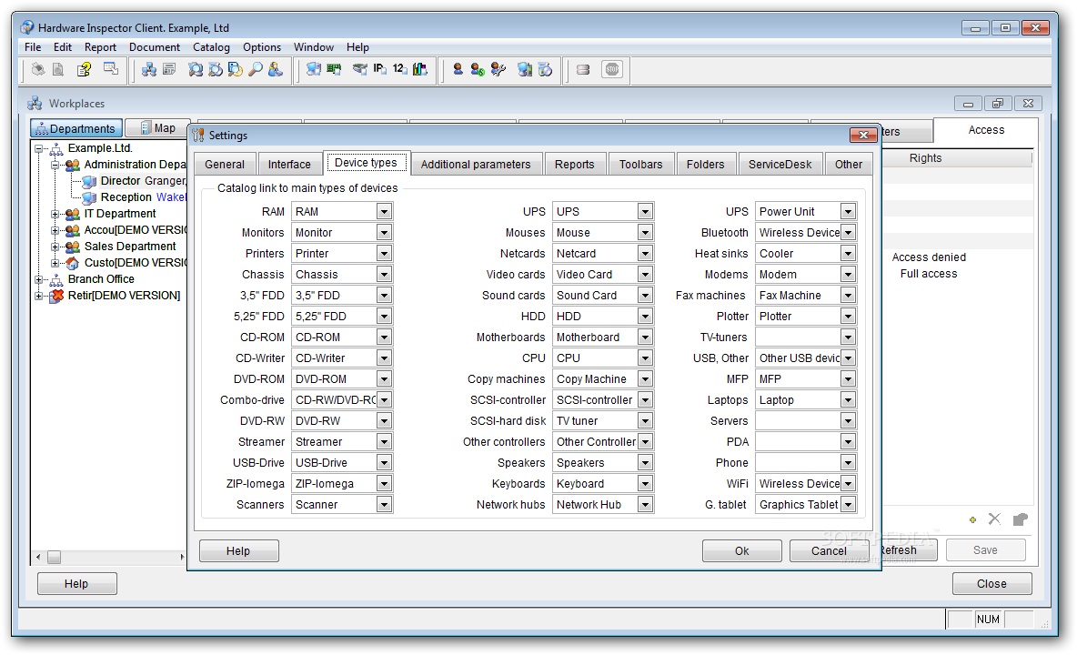This screenshot has width=1077, height=655.
Task: Open the Video cards dropdown list
Action: (645, 275)
